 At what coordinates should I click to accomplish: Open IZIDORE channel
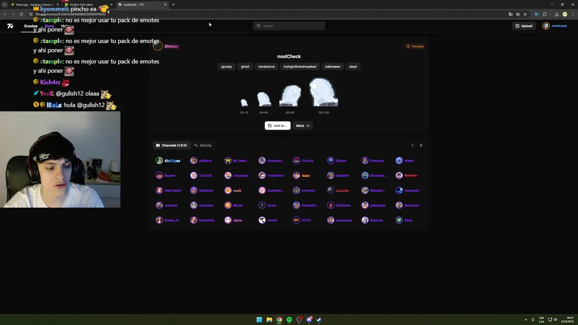point(338,190)
